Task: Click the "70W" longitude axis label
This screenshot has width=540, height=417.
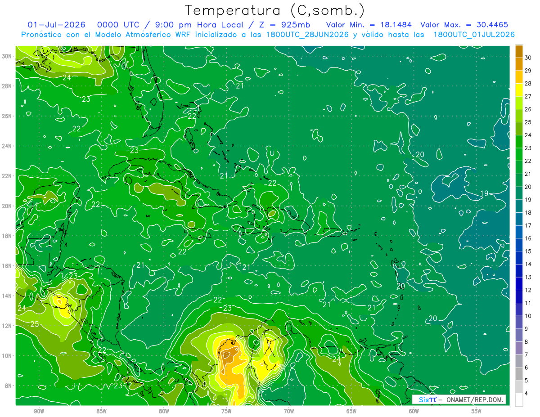Action: click(289, 411)
